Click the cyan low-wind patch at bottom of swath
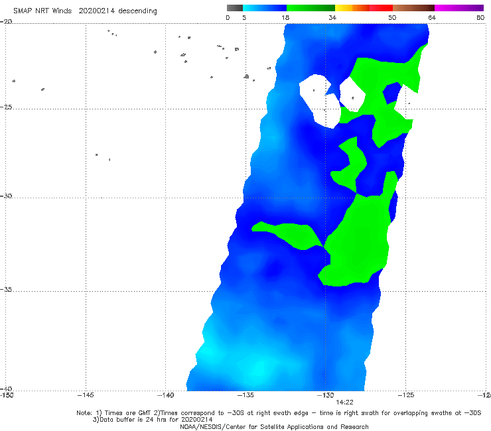 click(x=260, y=371)
